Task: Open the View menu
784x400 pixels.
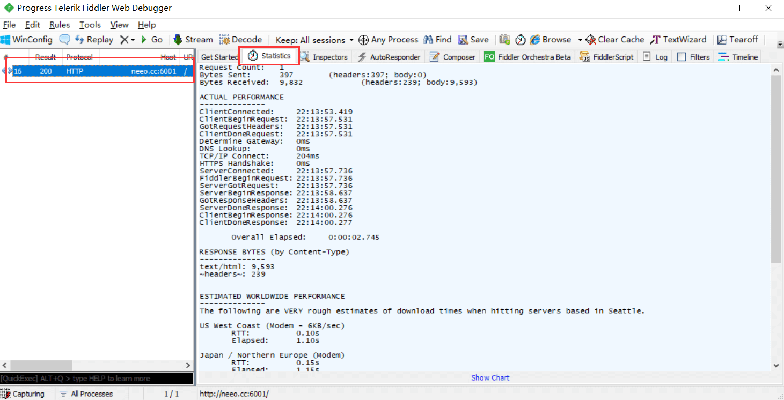Action: (x=119, y=25)
